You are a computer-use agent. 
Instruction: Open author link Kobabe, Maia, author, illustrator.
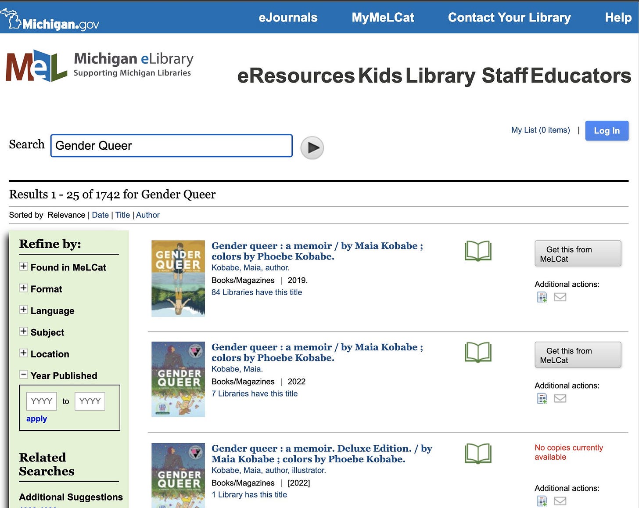pyautogui.click(x=269, y=471)
